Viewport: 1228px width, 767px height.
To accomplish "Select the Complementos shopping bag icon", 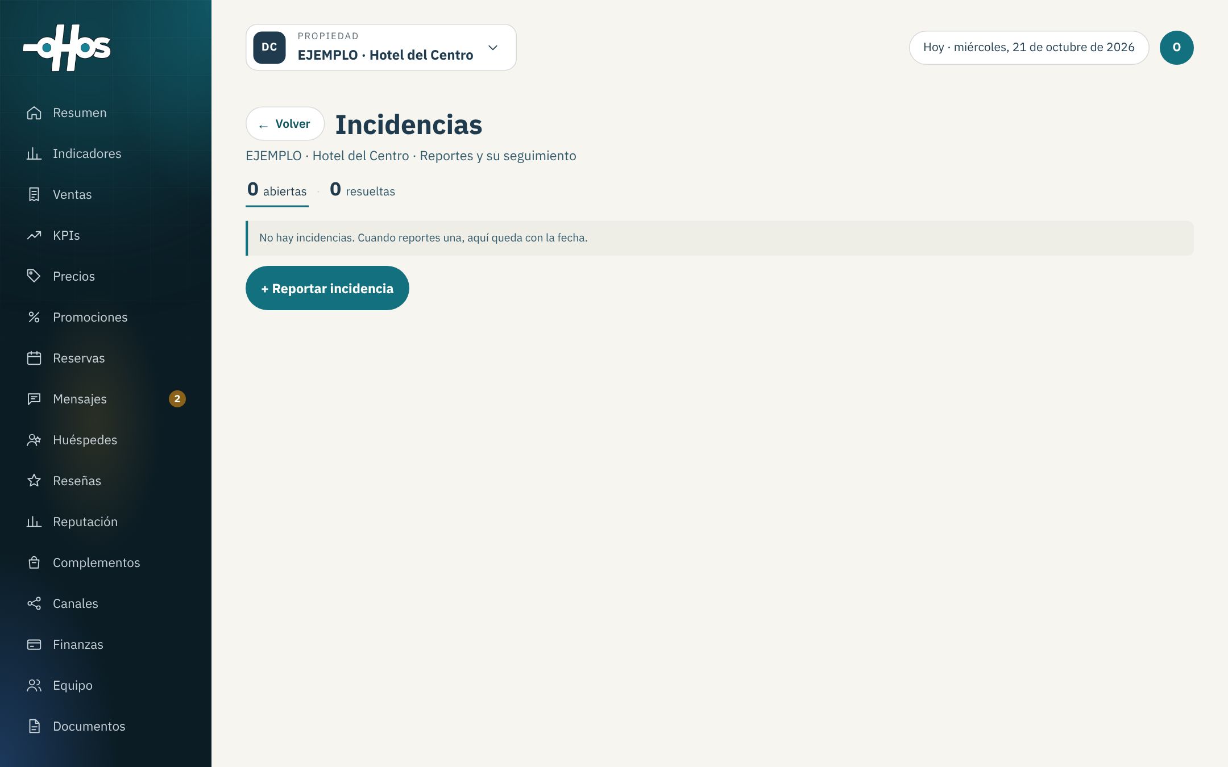I will click(34, 562).
